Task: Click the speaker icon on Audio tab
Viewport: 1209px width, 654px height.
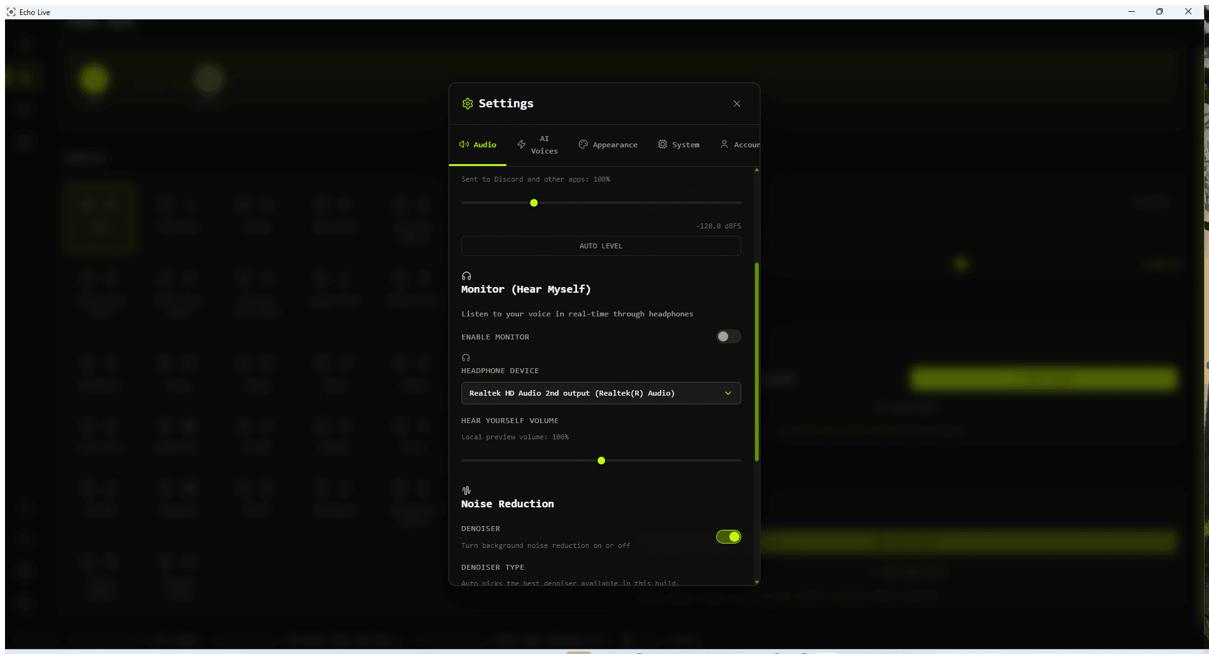Action: tap(464, 144)
